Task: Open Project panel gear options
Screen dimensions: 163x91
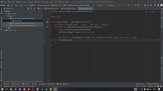Action: (x=38, y=8)
